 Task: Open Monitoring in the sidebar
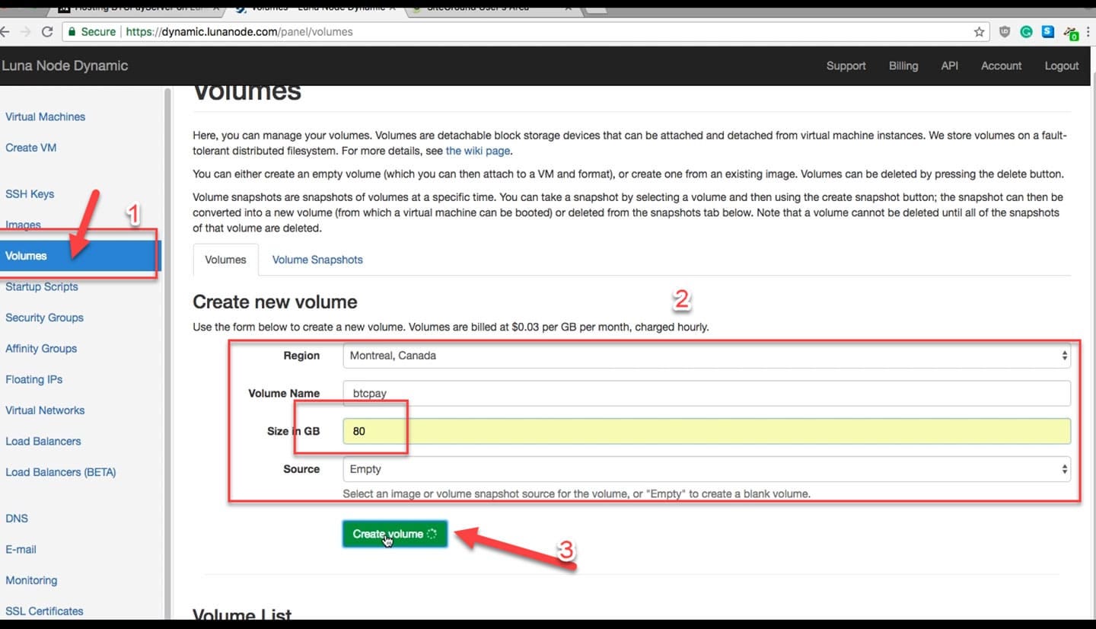[x=31, y=580]
